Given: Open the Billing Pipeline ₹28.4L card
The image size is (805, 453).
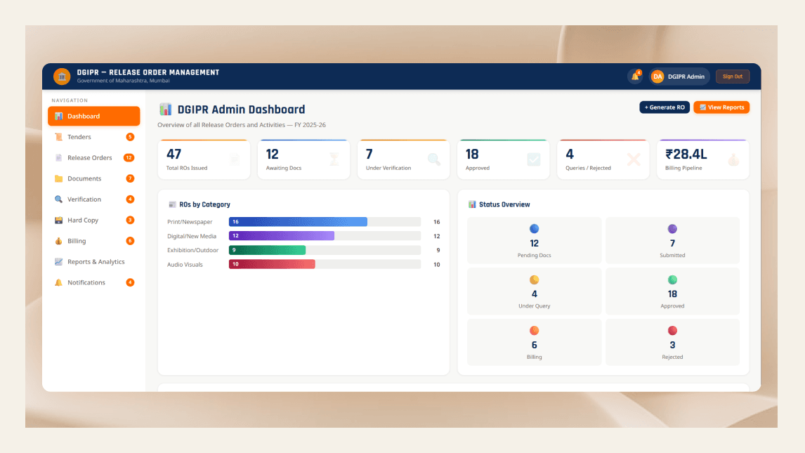Looking at the screenshot, I should point(703,159).
